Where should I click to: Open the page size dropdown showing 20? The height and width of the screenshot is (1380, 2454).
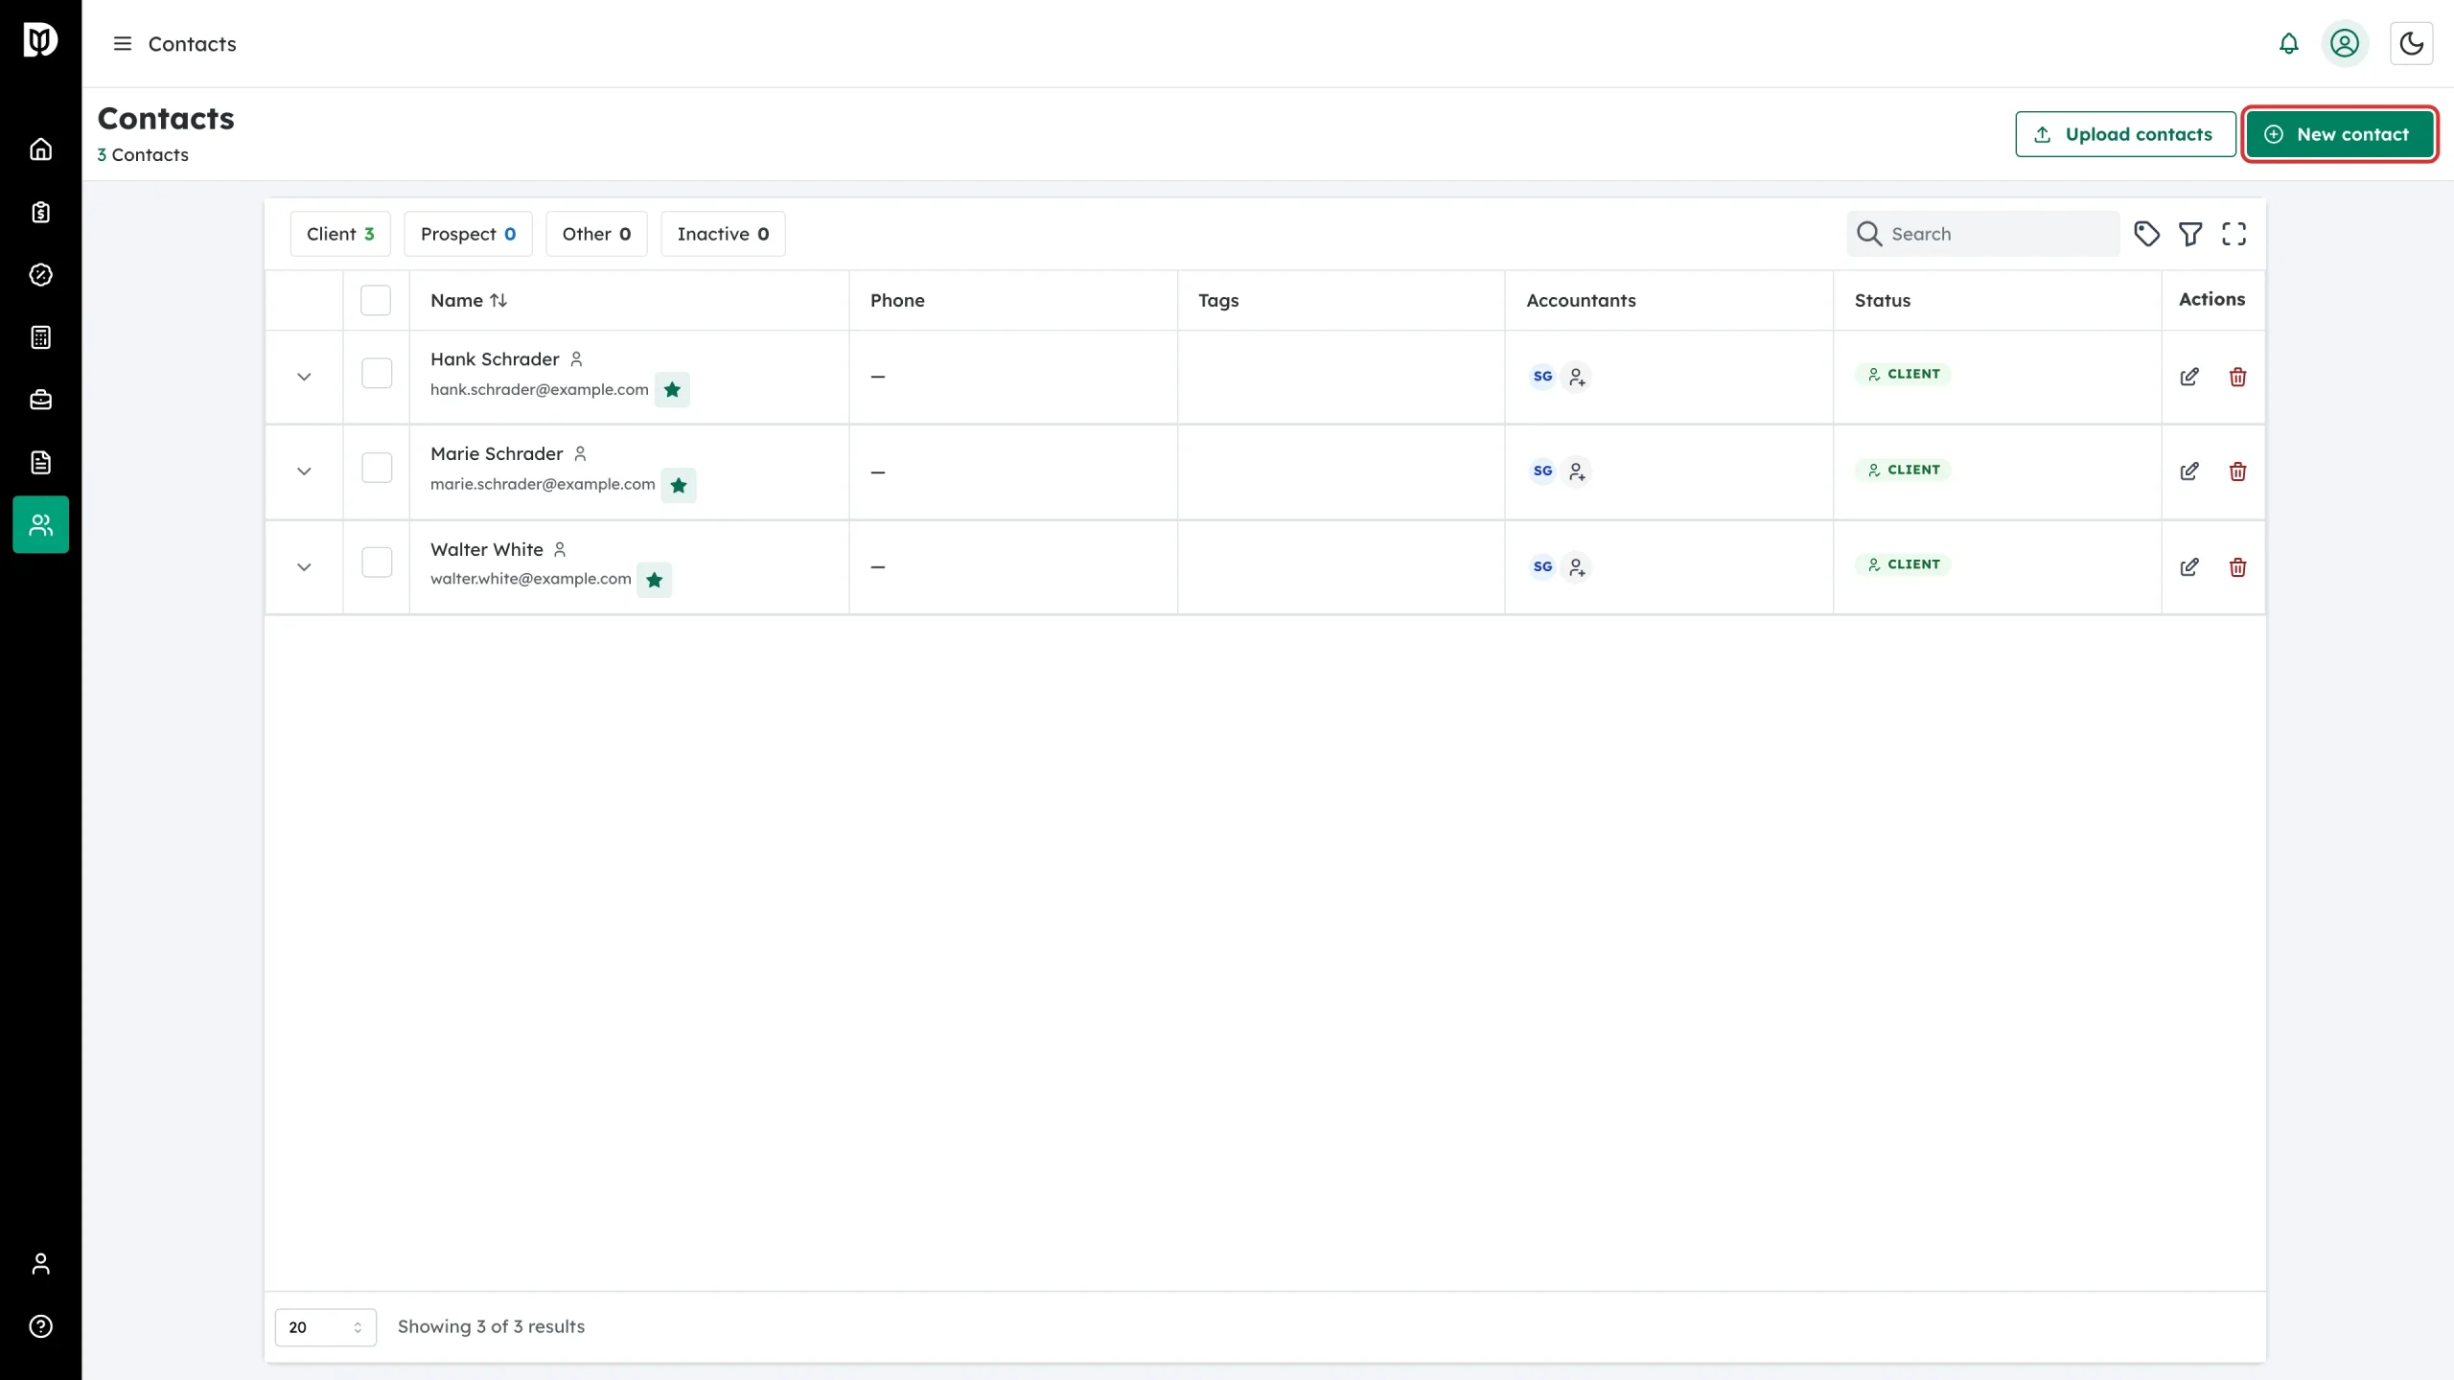click(x=325, y=1327)
